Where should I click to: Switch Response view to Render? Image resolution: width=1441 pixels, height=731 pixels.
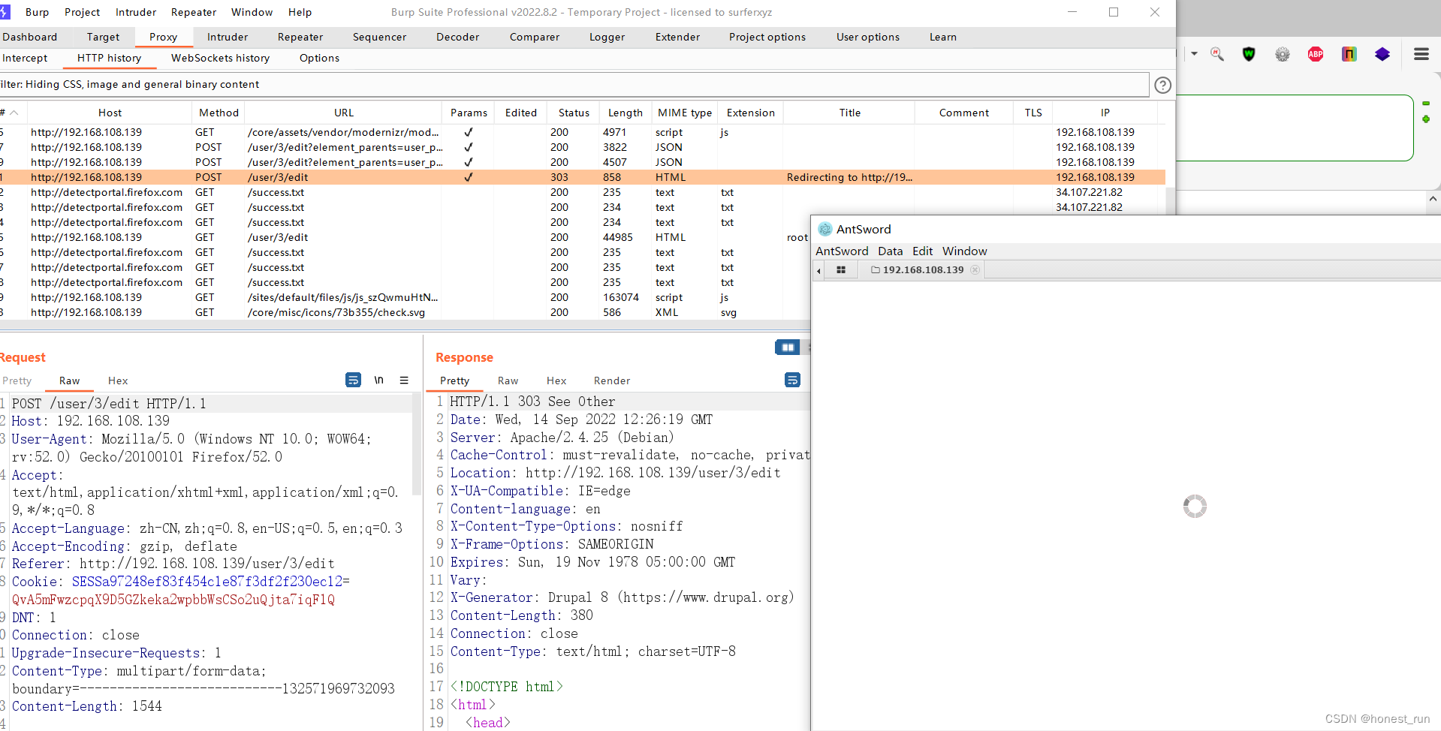612,381
